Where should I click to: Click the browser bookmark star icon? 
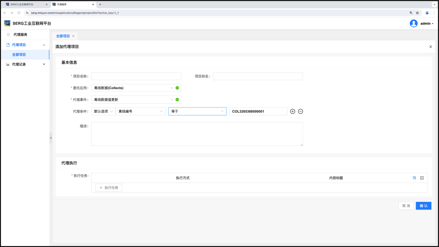click(x=417, y=13)
